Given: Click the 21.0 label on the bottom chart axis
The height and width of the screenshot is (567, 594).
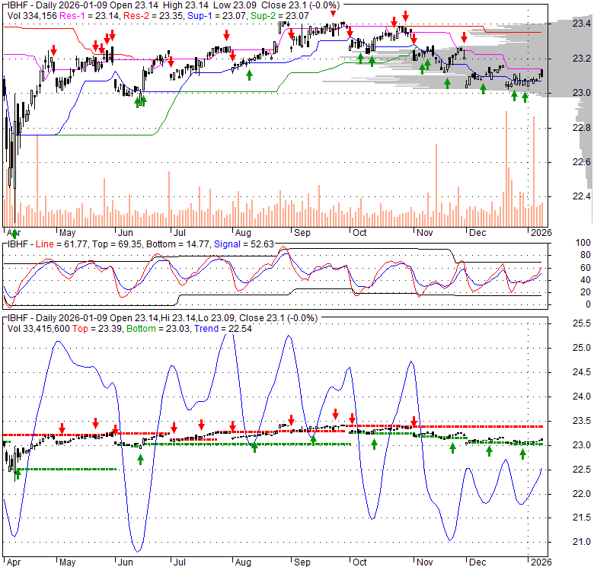Looking at the screenshot, I should (x=581, y=542).
